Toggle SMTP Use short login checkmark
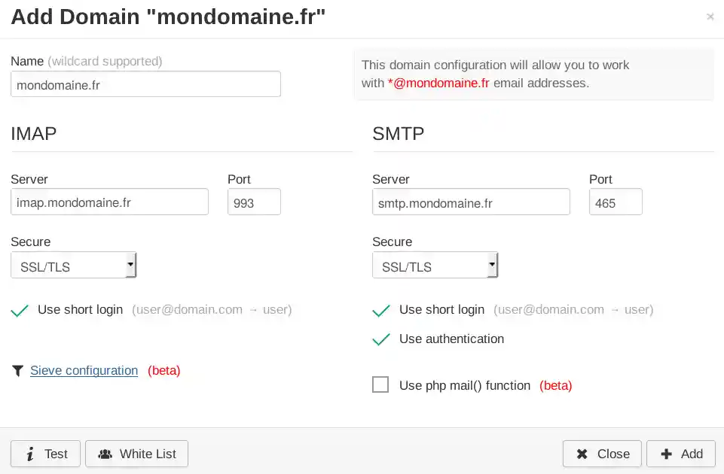 coord(382,310)
